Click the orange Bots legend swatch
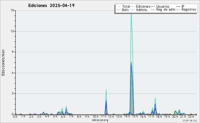 118,10
